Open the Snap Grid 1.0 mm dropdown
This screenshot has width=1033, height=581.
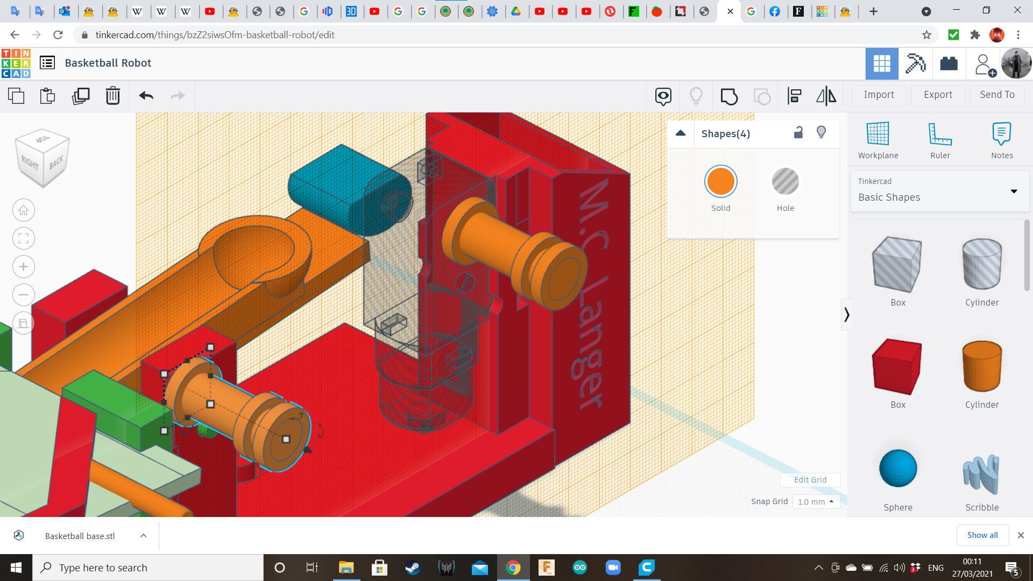(816, 501)
